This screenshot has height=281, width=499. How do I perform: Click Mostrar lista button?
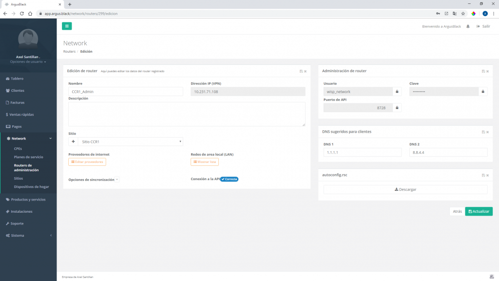[x=205, y=162]
